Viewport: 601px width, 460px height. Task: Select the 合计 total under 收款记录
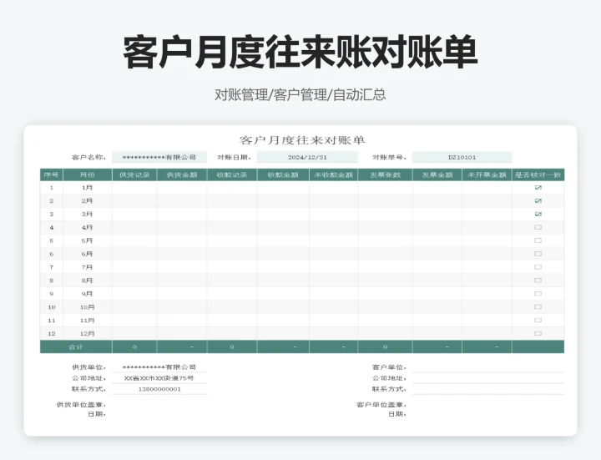[232, 347]
